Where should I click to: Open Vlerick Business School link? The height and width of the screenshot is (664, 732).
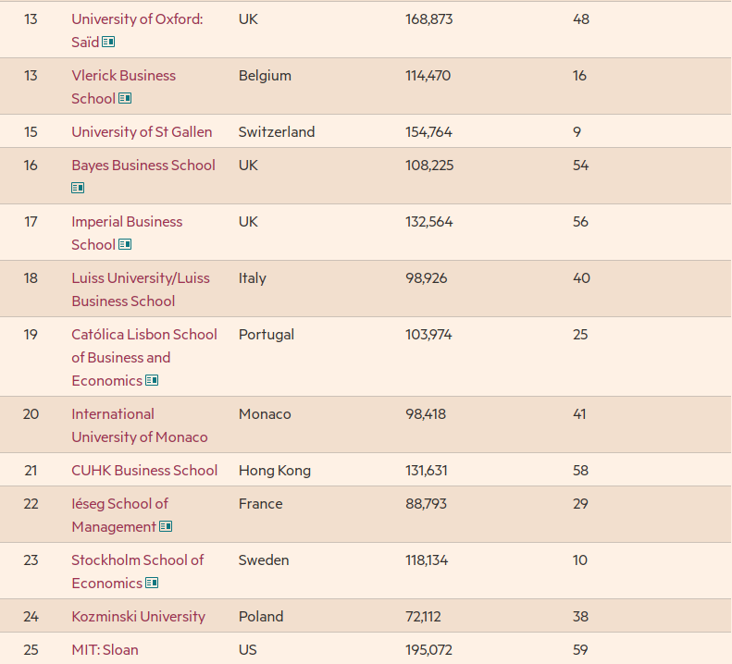[x=124, y=87]
